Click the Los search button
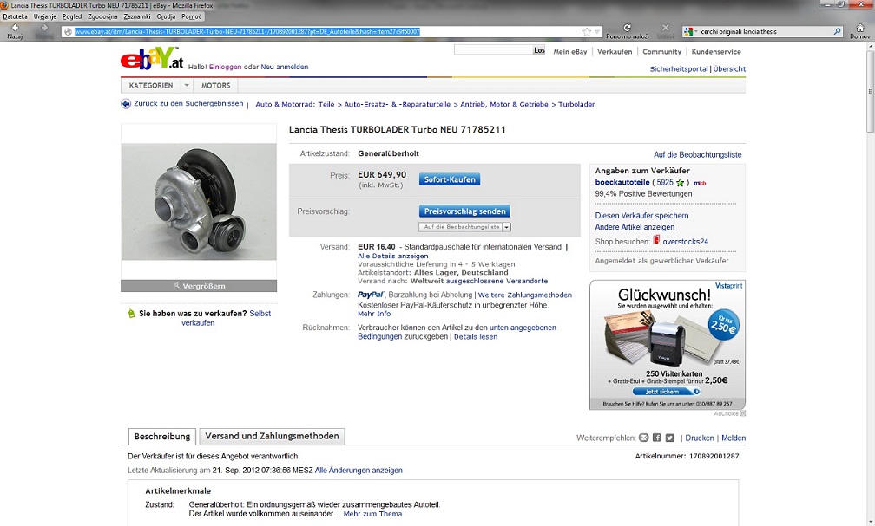Viewport: 875px width, 526px height. 539,51
